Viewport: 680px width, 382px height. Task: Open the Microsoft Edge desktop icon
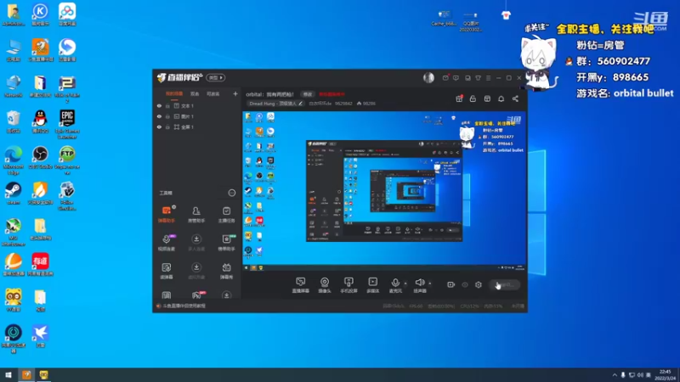pyautogui.click(x=14, y=160)
